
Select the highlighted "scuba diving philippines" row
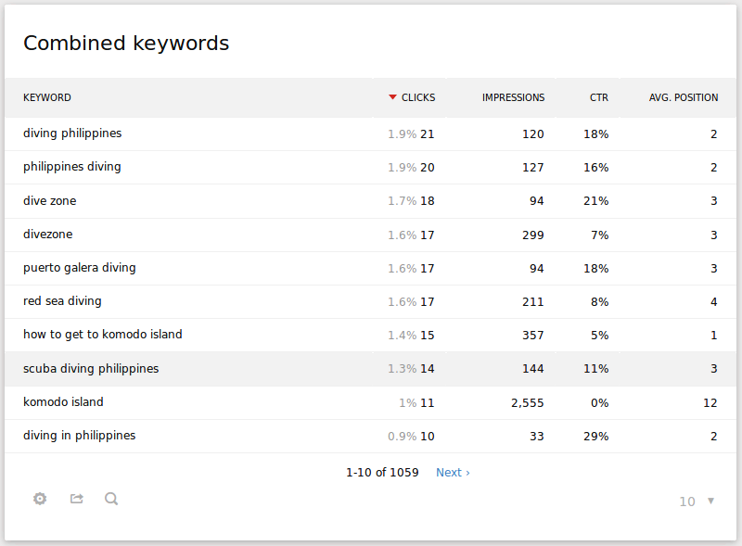91,368
